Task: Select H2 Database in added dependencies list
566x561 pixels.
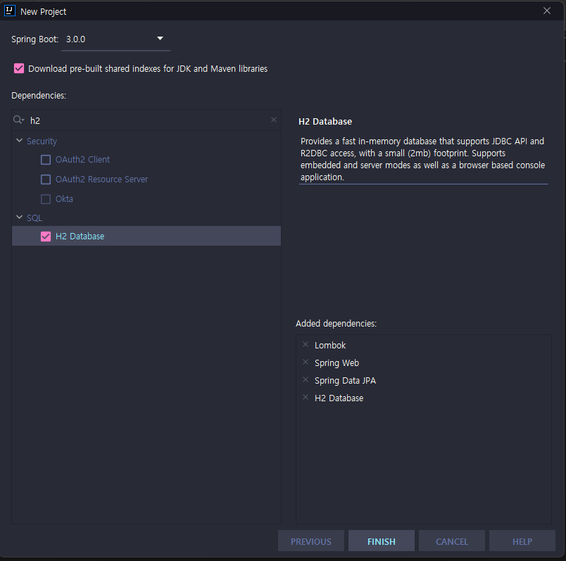Action: [x=339, y=398]
